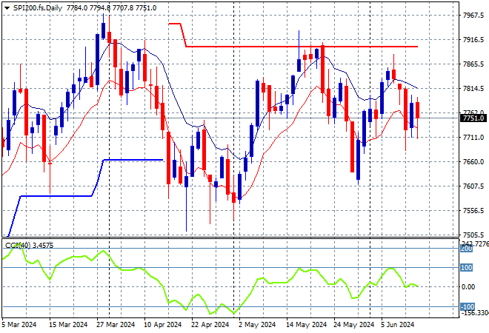
Task: Click the red horizontal resistance line
Action: 302,47
